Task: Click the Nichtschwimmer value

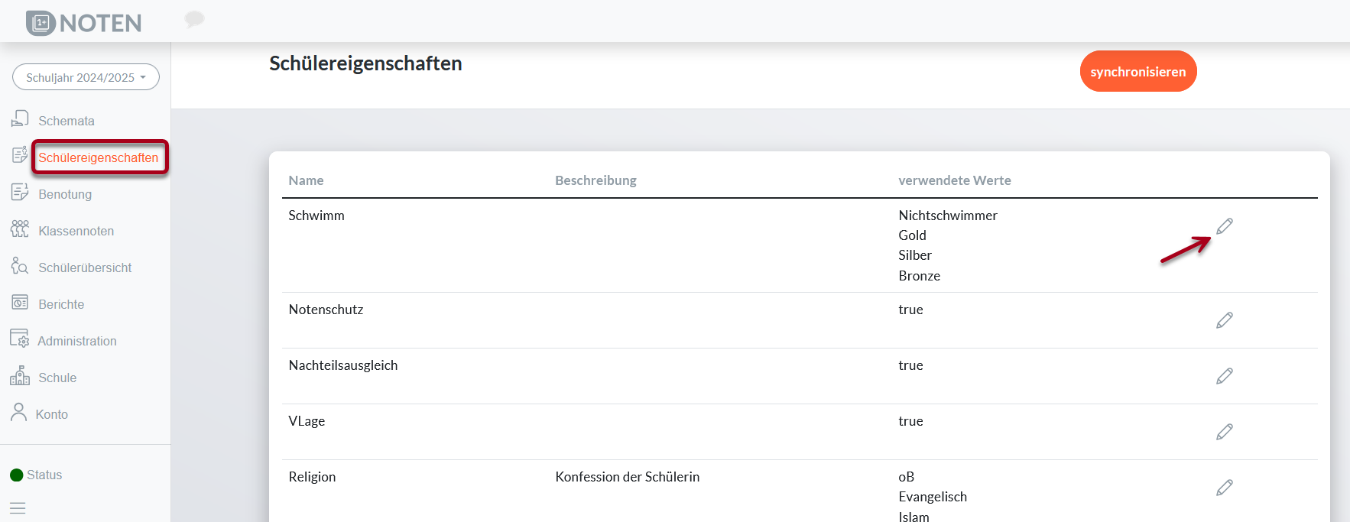Action: 948,216
